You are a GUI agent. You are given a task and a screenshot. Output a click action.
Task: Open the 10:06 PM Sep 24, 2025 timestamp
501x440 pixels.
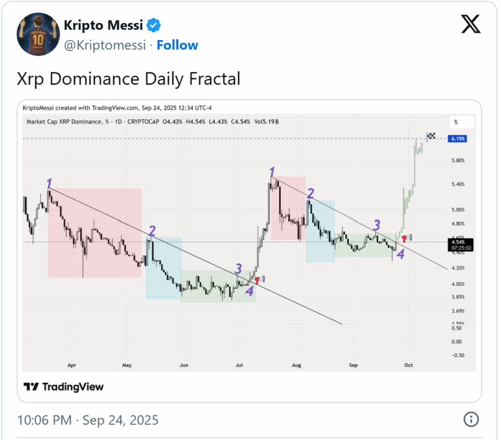coord(88,419)
